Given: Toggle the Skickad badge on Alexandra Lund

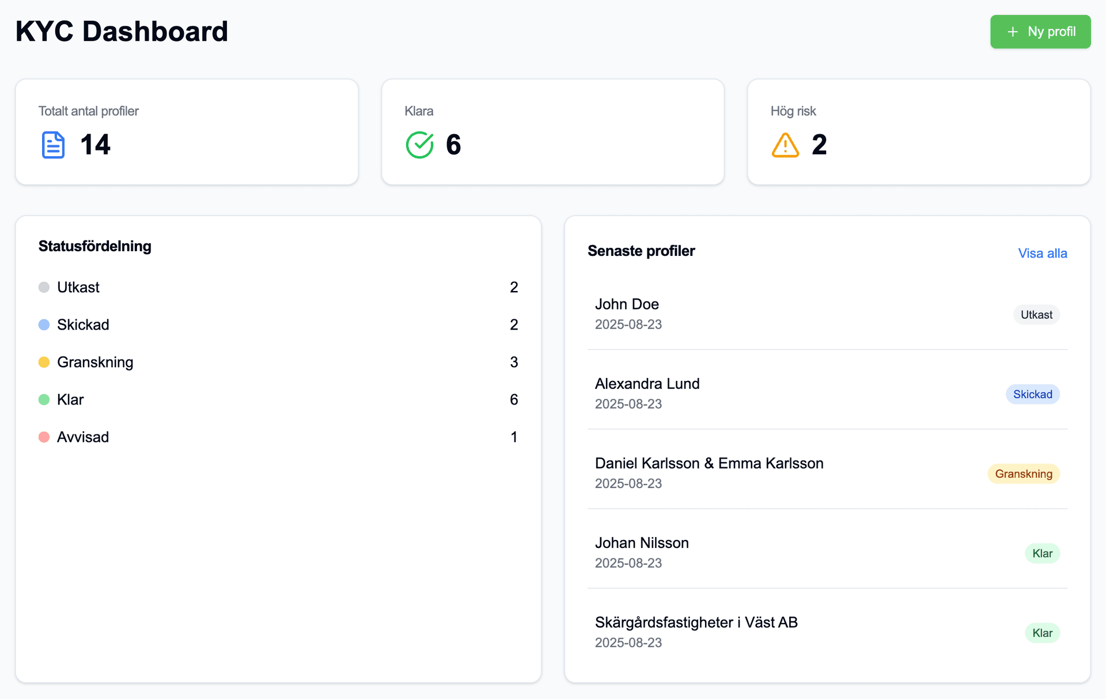Looking at the screenshot, I should coord(1032,394).
